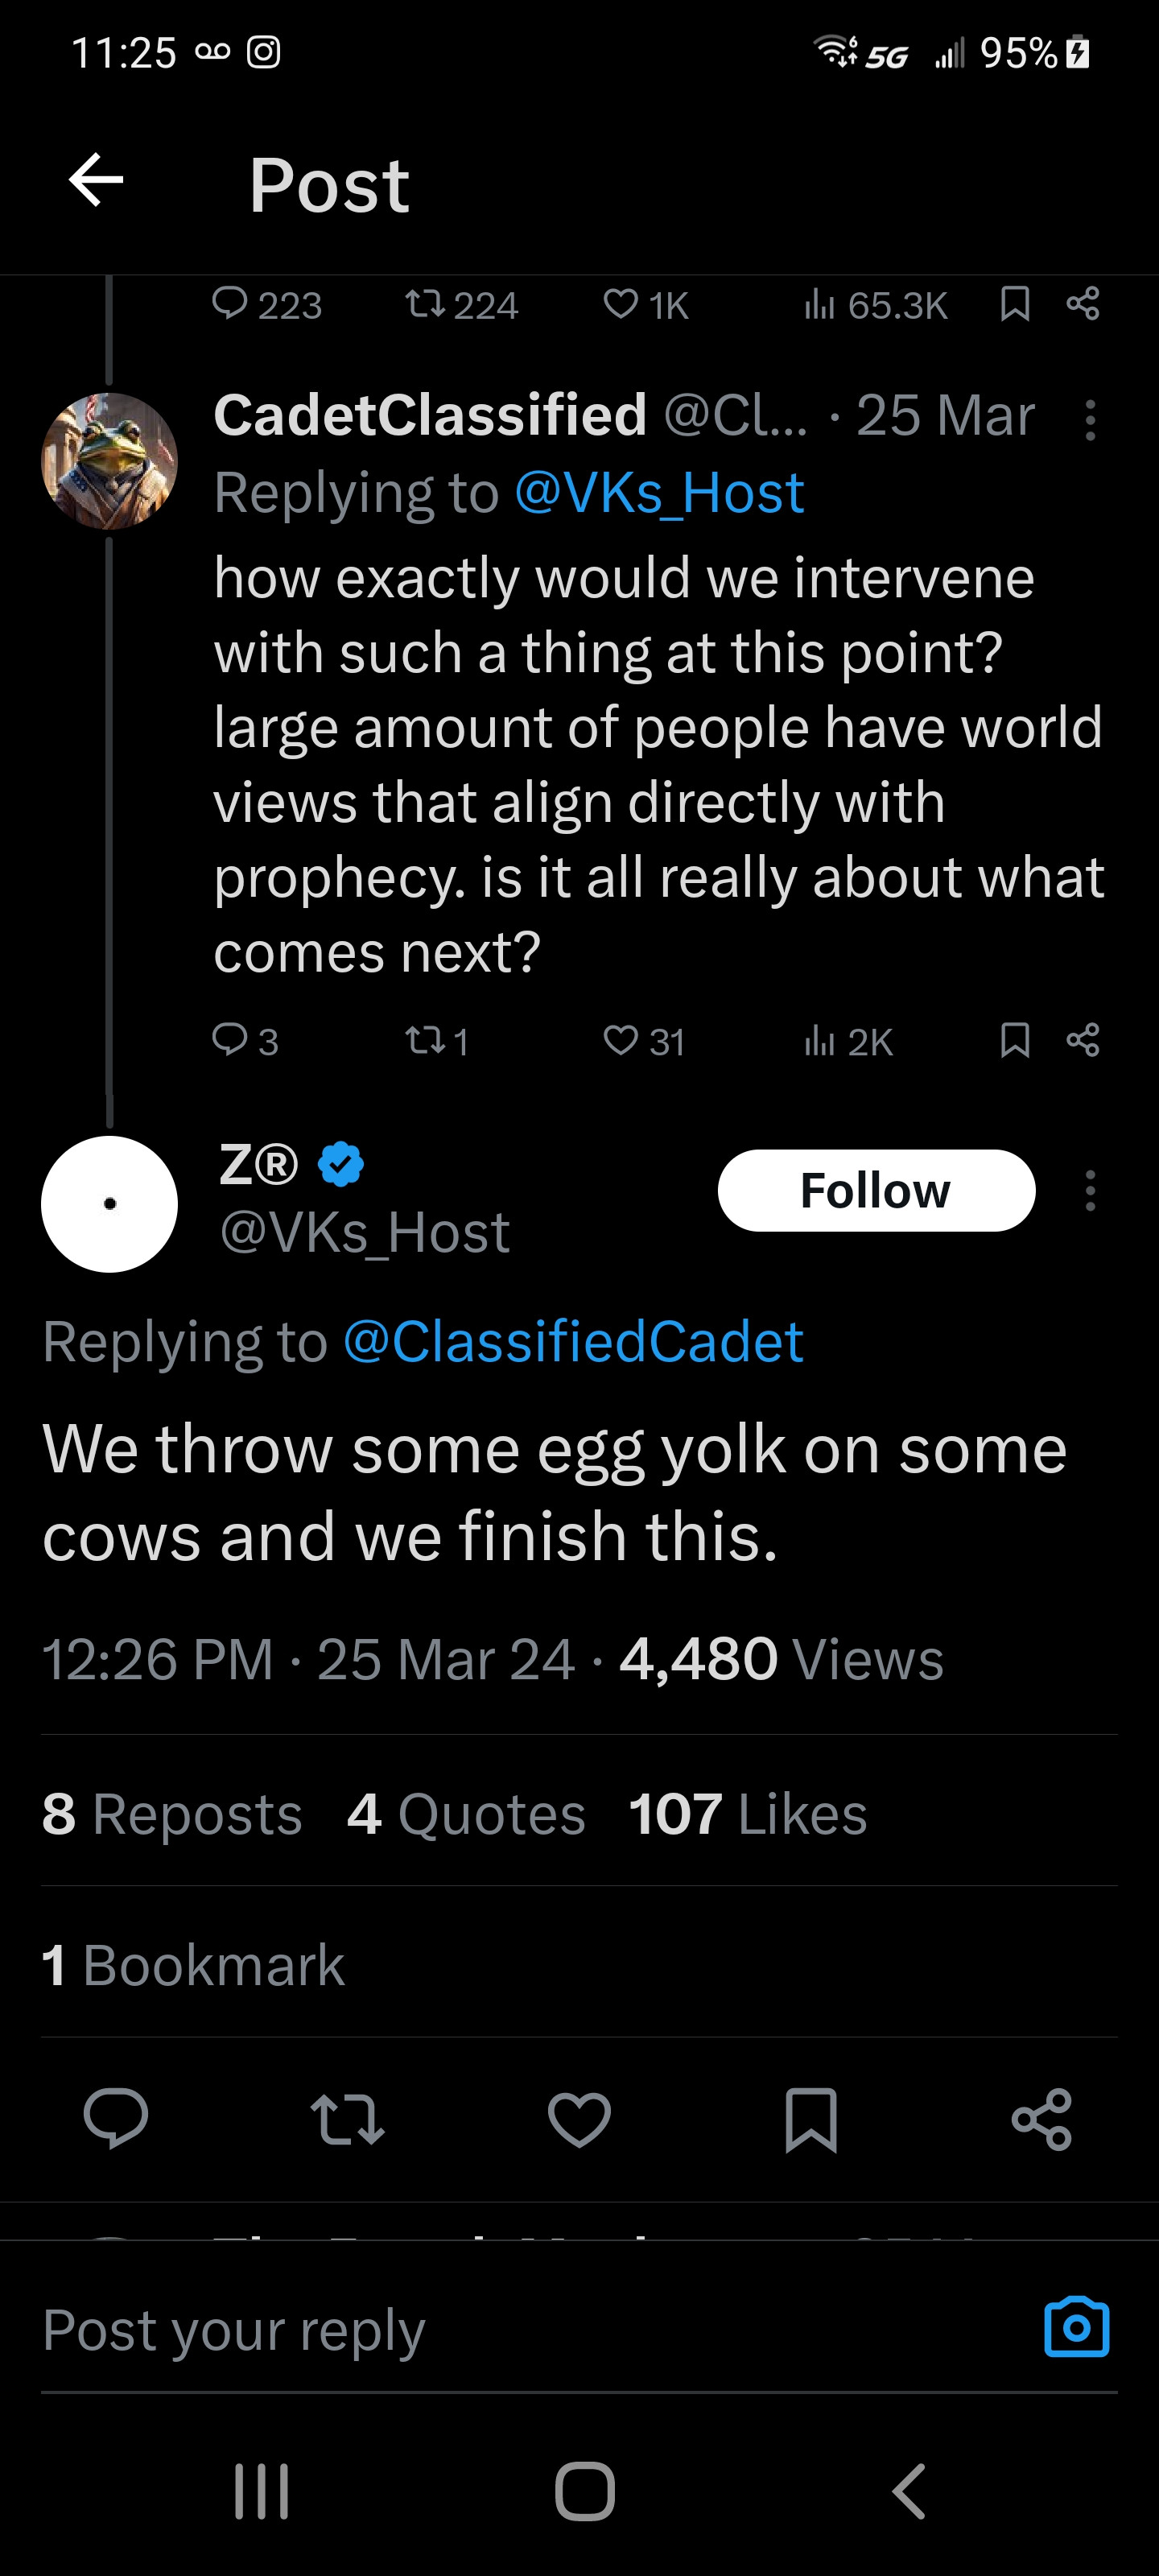
Task: Open the @ClassifiedCadet mention link
Action: [573, 1341]
